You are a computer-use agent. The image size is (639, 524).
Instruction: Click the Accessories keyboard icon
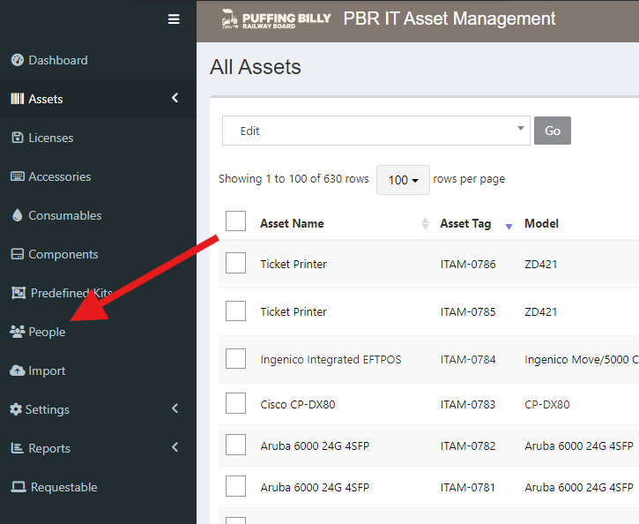[17, 176]
